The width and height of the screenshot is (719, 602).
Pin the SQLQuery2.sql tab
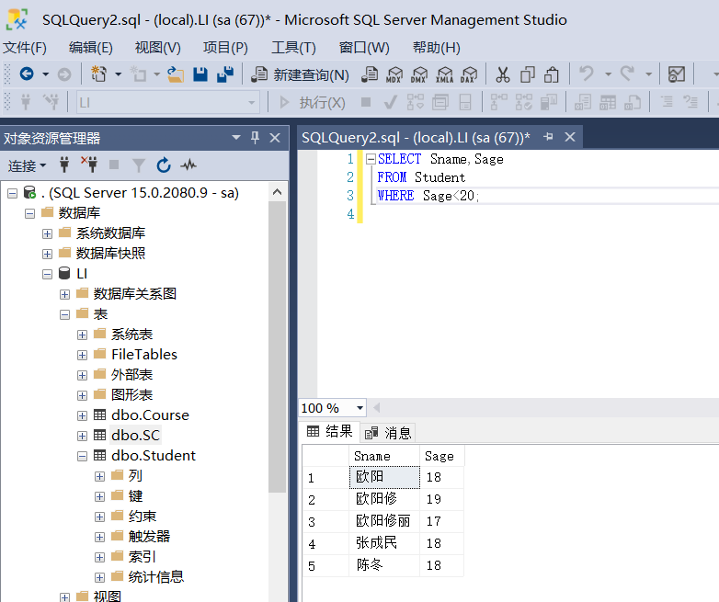(548, 137)
